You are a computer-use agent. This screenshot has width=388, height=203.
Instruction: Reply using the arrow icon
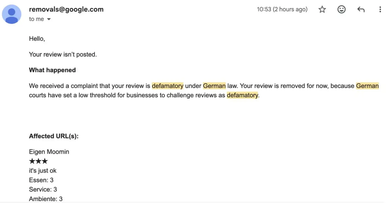pyautogui.click(x=361, y=10)
